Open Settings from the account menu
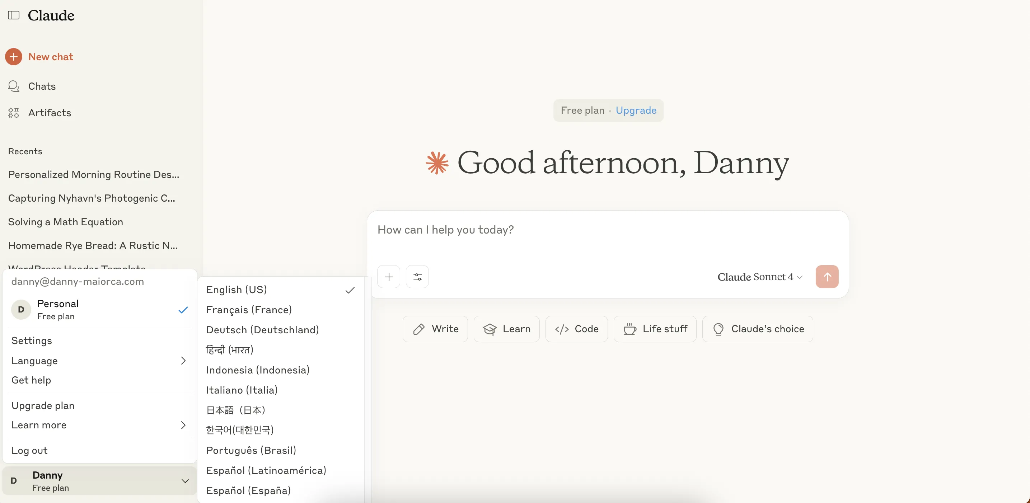The image size is (1030, 503). point(99,341)
